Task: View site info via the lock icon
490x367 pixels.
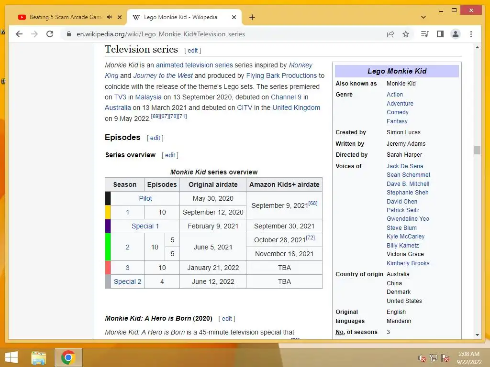Action: 69,34
